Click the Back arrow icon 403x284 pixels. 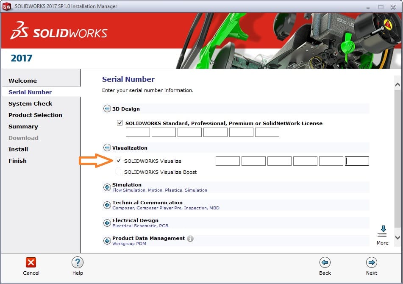pos(325,262)
